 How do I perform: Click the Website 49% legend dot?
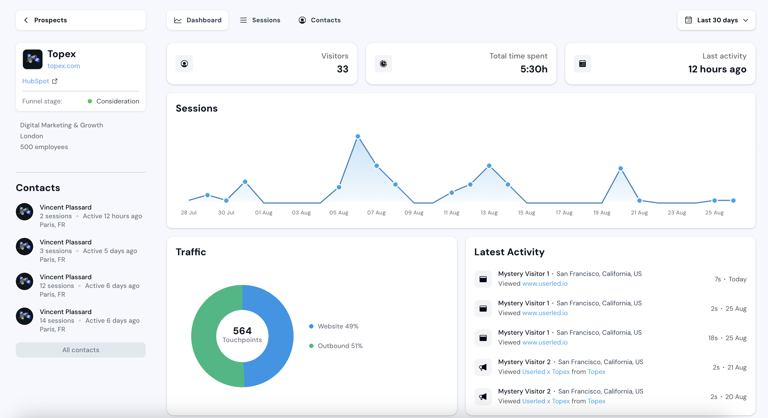[x=311, y=326]
